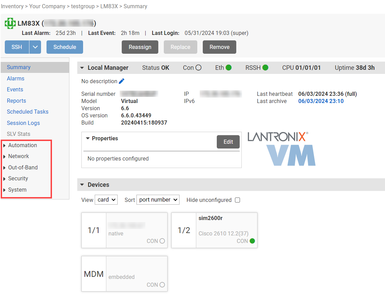Image resolution: width=385 pixels, height=296 pixels.
Task: Toggle the Hide unconfigured checkbox
Action: pyautogui.click(x=237, y=200)
